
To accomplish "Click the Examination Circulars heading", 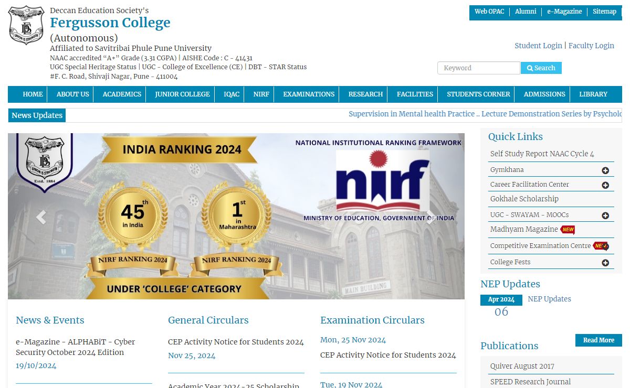I will [372, 320].
